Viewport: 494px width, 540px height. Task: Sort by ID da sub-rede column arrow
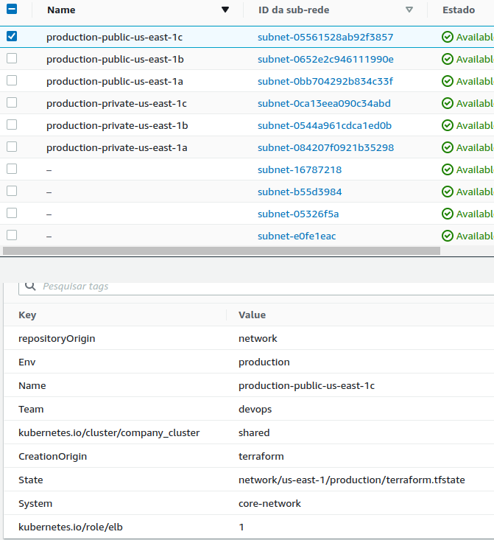coord(409,10)
